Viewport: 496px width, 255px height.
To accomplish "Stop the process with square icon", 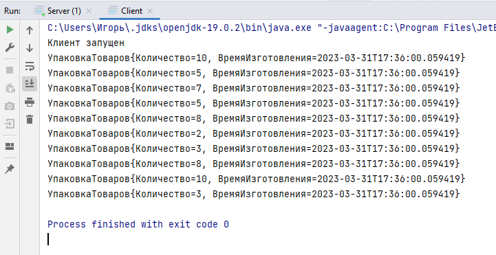I will 10,70.
